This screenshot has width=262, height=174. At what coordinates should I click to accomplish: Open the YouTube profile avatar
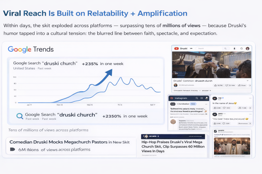coord(247,48)
